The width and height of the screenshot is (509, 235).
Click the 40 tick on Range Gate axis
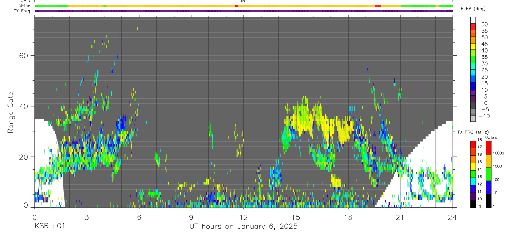(x=24, y=106)
